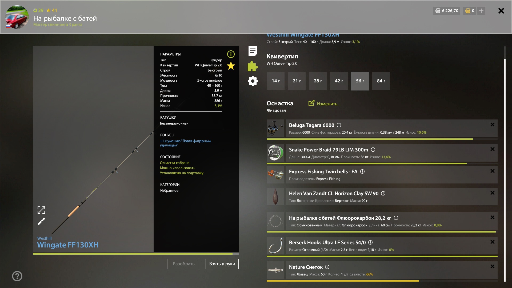Open the gear settings icon
512x288 pixels.
[x=253, y=81]
